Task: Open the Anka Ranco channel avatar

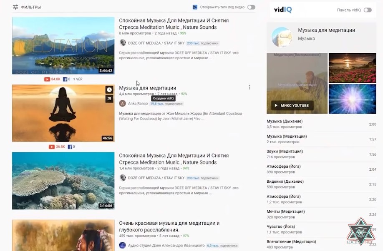Action: 122,103
